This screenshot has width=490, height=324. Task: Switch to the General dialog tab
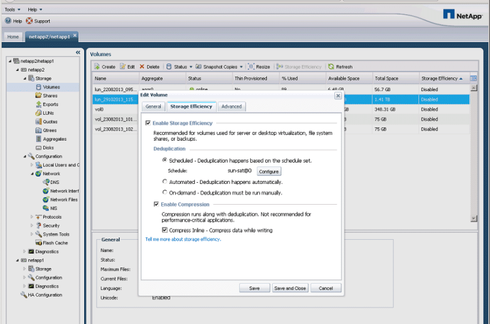(153, 107)
